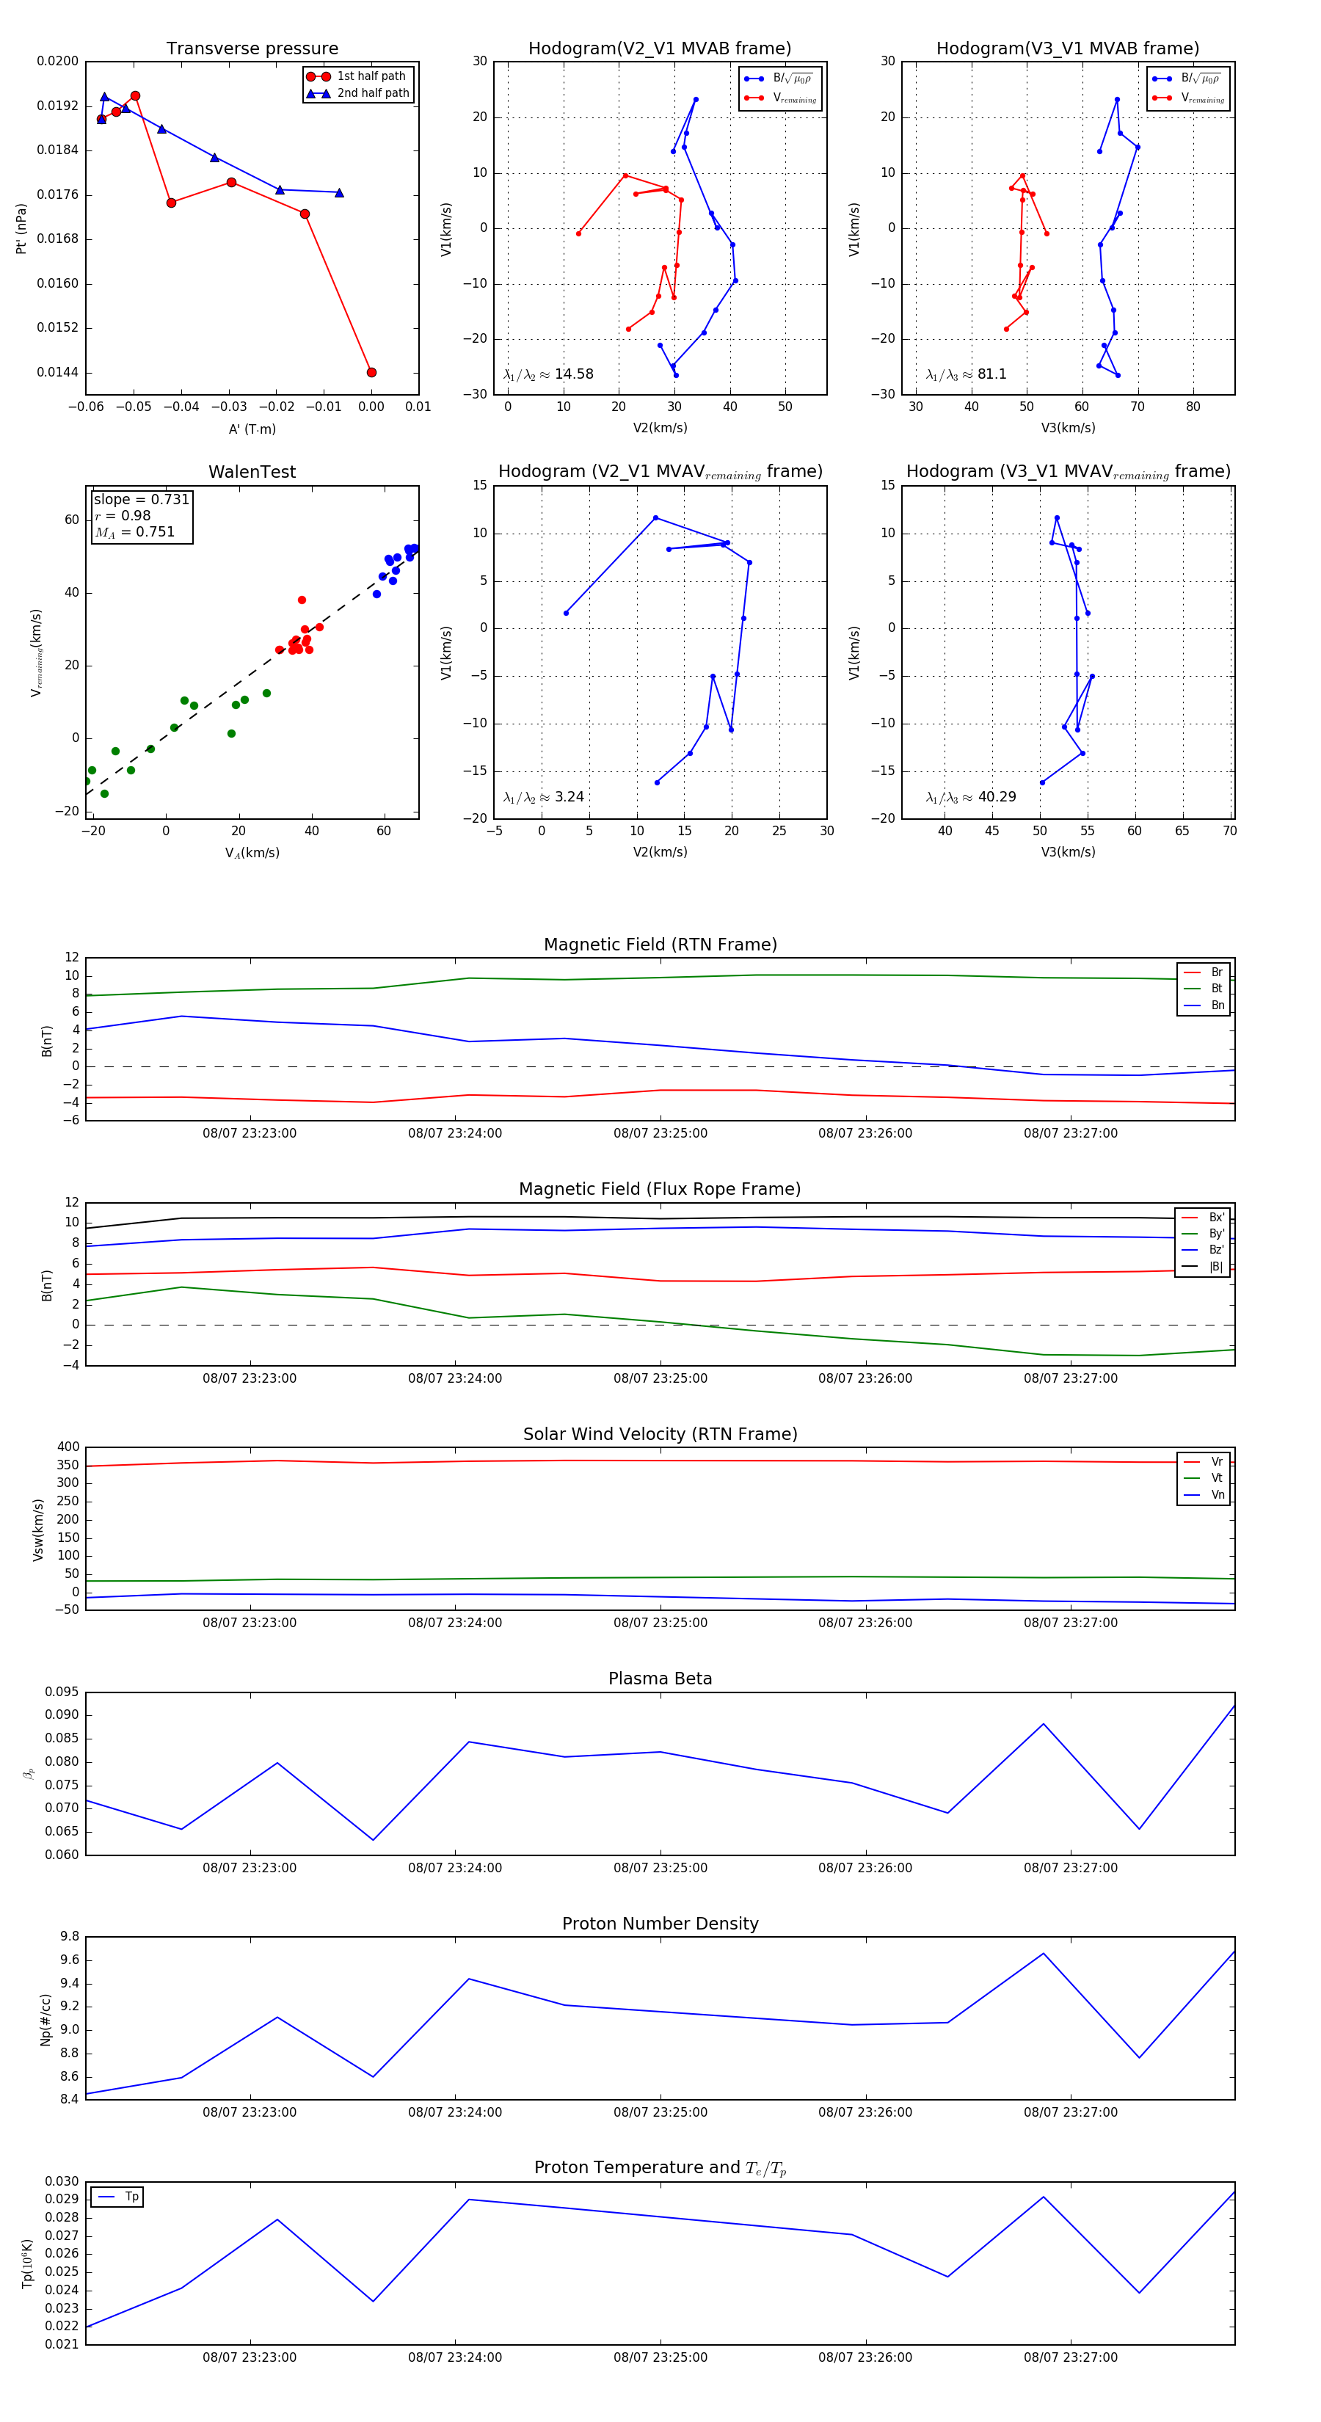Click the λ1/λ2 ≈ 14.58 annotation

tap(548, 374)
